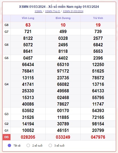Click the red G8 number 63
This screenshot has width=118, height=153.
pos(28,25)
